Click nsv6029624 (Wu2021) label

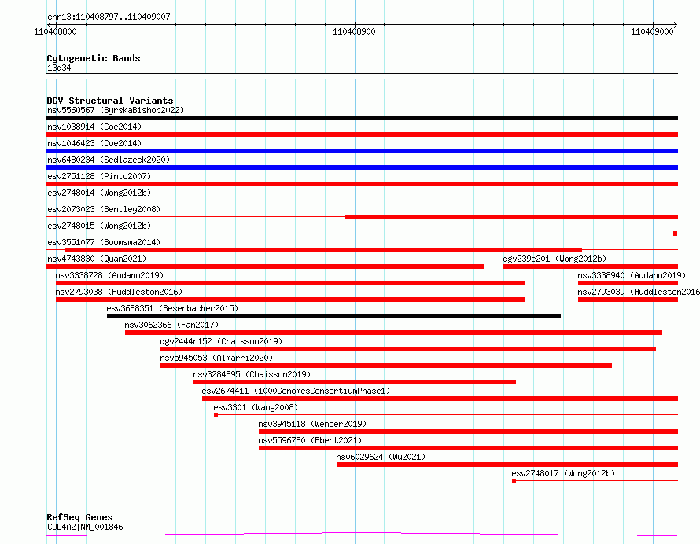tap(381, 457)
